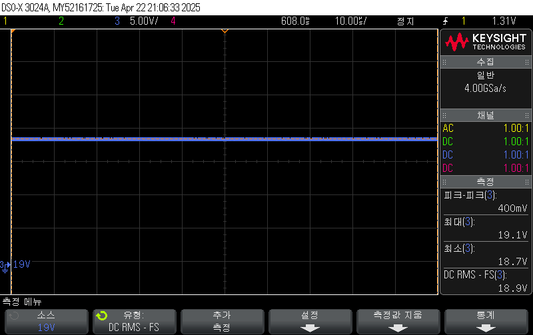Image resolution: width=533 pixels, height=335 pixels.
Task: Click the Keysight Technologies logo
Action: point(486,42)
